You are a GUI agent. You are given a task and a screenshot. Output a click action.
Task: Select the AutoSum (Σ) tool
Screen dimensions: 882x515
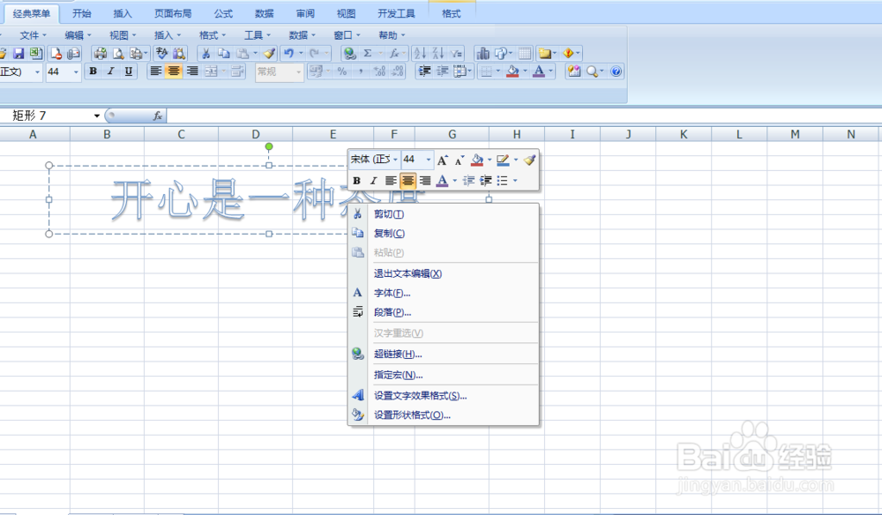pos(367,53)
